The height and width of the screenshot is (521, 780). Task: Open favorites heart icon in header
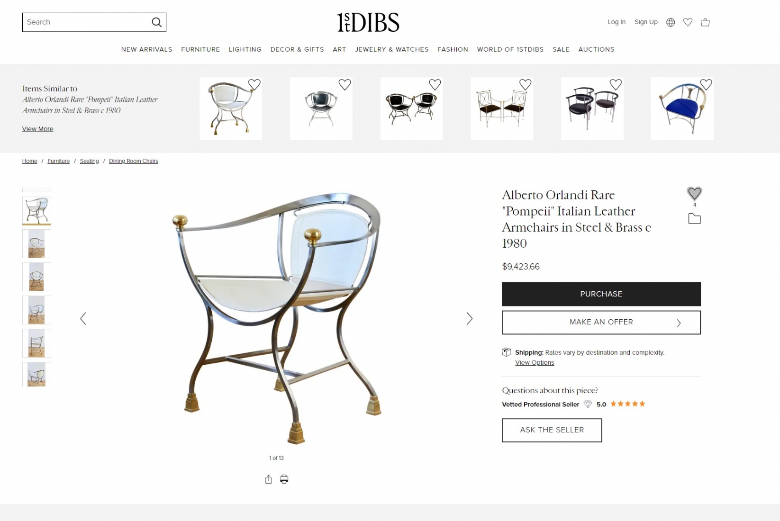[688, 22]
